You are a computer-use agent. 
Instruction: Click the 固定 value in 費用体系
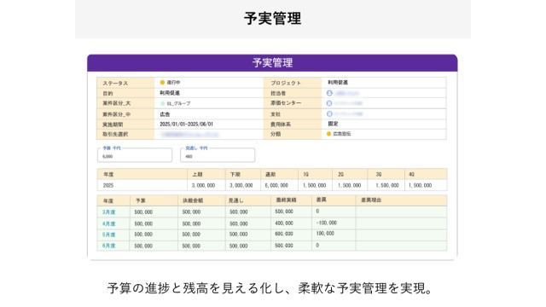click(x=333, y=124)
